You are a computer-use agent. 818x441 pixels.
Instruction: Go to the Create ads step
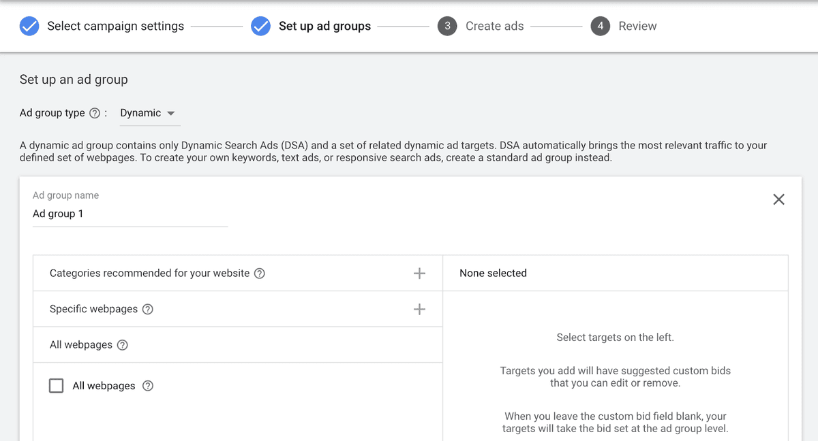click(495, 27)
